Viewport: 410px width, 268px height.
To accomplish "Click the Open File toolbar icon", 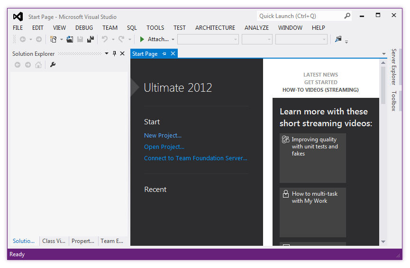I will (70, 39).
